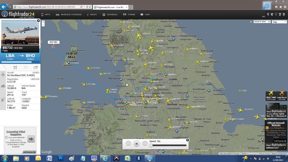Viewport: 288px width, 162px height.
Task: Open the About menu
Action: click(x=92, y=15)
